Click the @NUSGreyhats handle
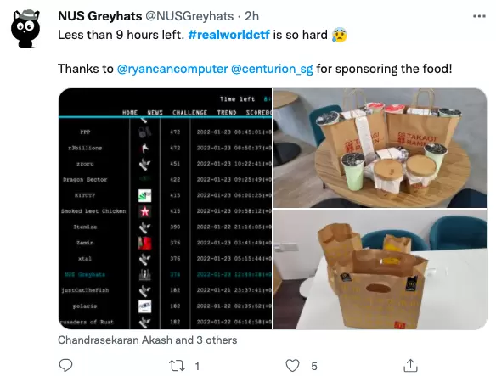The image size is (496, 376). 189,16
